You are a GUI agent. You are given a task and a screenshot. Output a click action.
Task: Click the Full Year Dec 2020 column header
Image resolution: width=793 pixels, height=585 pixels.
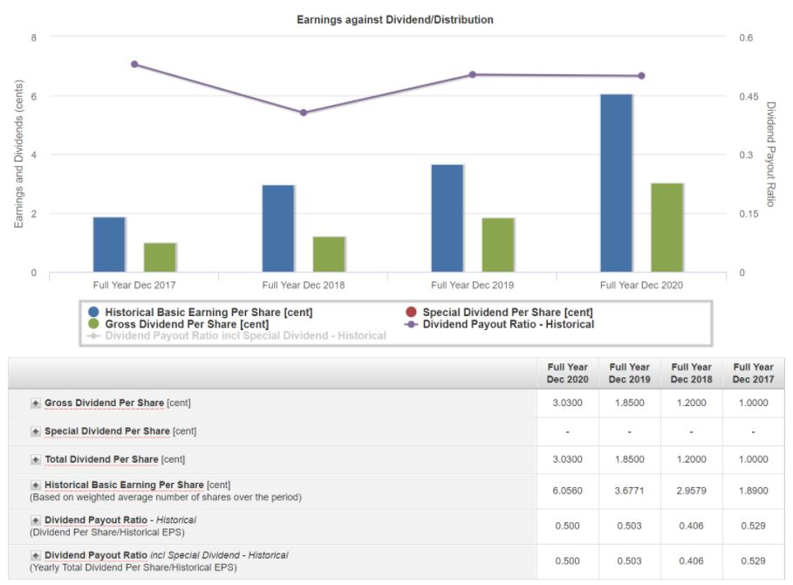pyautogui.click(x=567, y=373)
